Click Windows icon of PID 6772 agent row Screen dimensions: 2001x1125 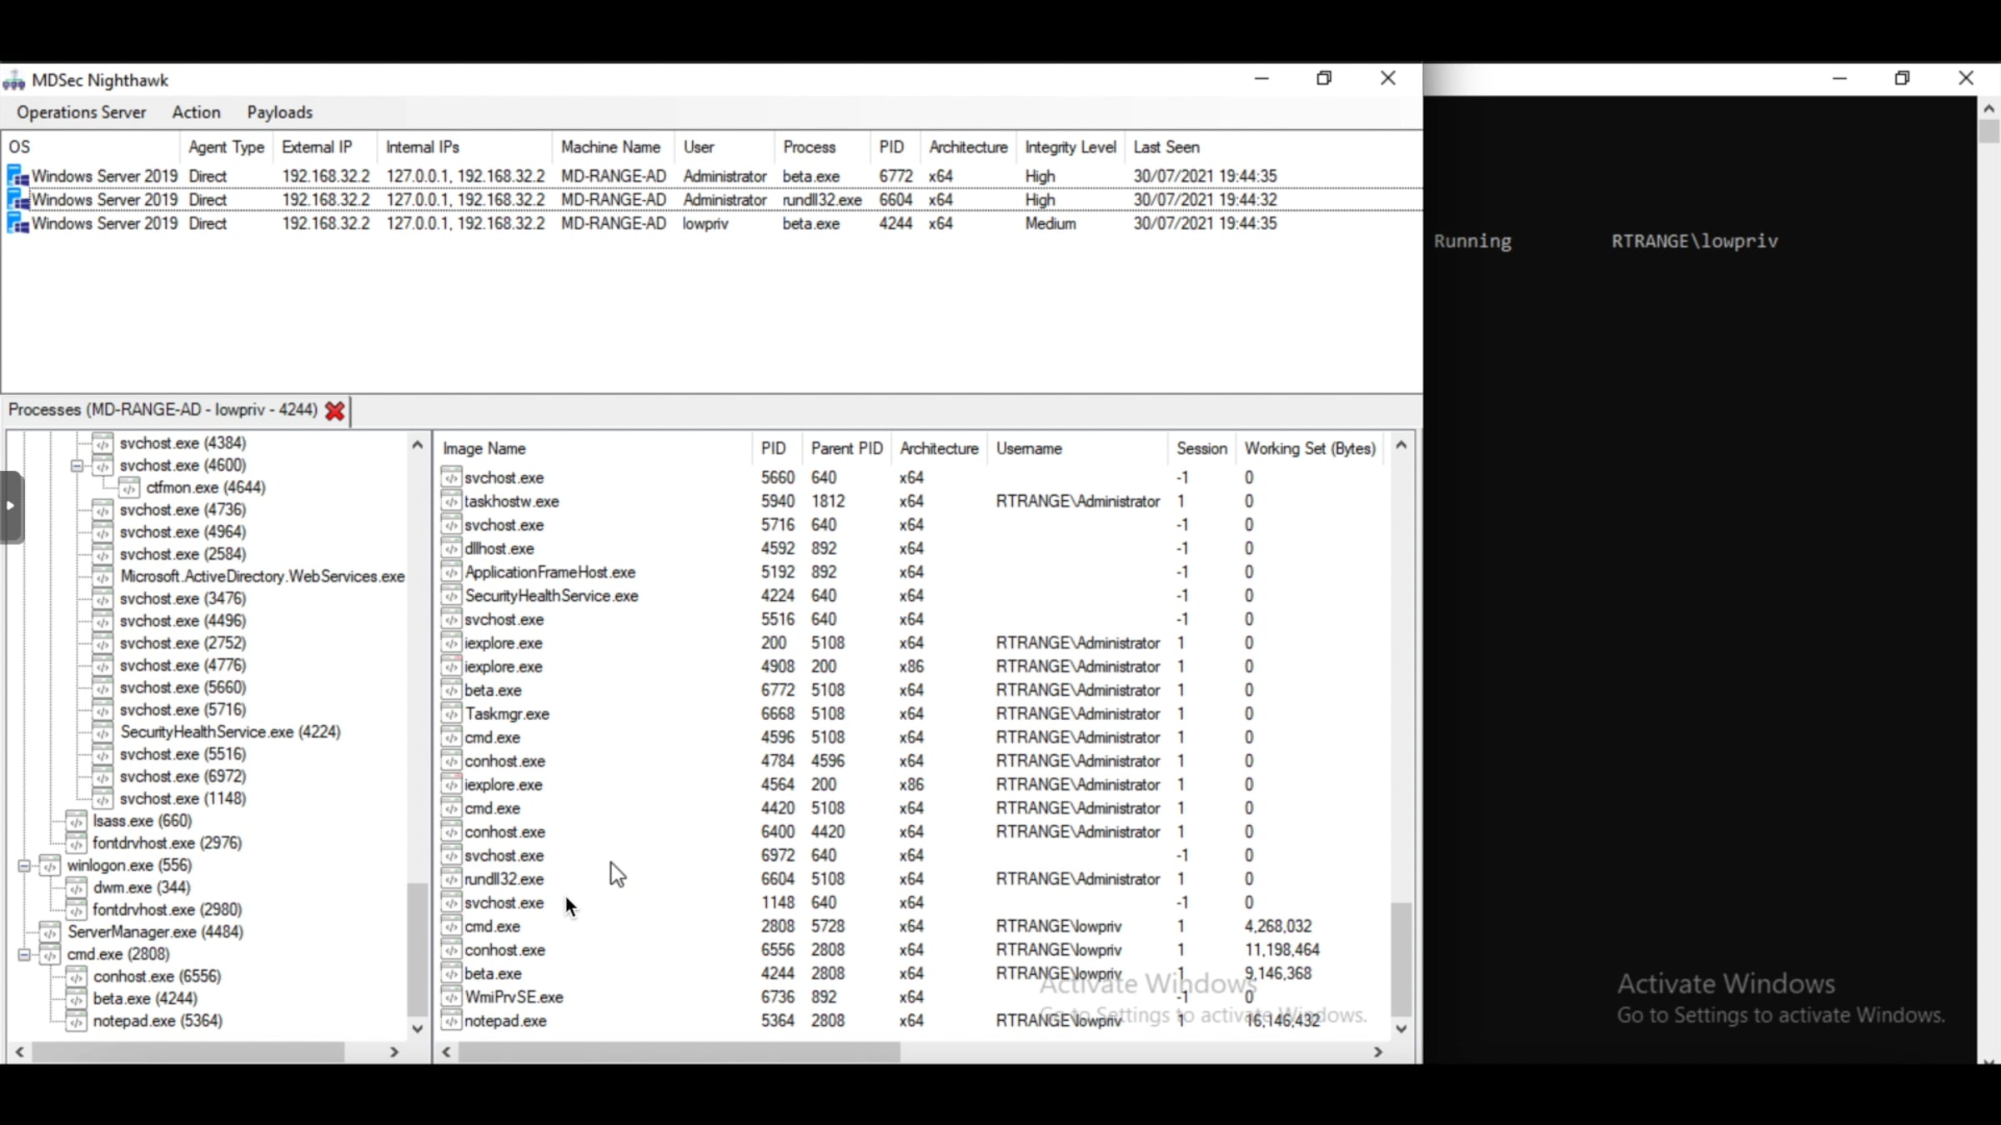(18, 177)
